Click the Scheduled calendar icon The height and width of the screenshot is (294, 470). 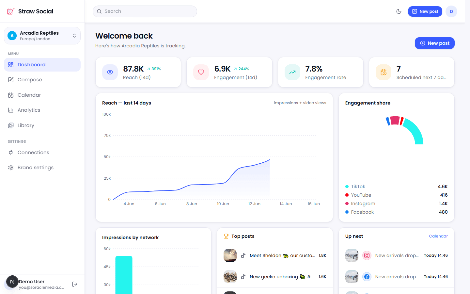pos(384,72)
